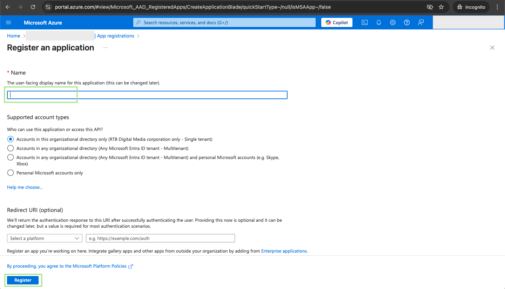Screen dimensions: 505x289
Task: Open the more options ellipsis beside page title
Action: [x=106, y=48]
